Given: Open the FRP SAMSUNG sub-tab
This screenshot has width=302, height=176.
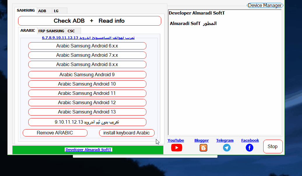Looking at the screenshot, I should click(51, 31).
